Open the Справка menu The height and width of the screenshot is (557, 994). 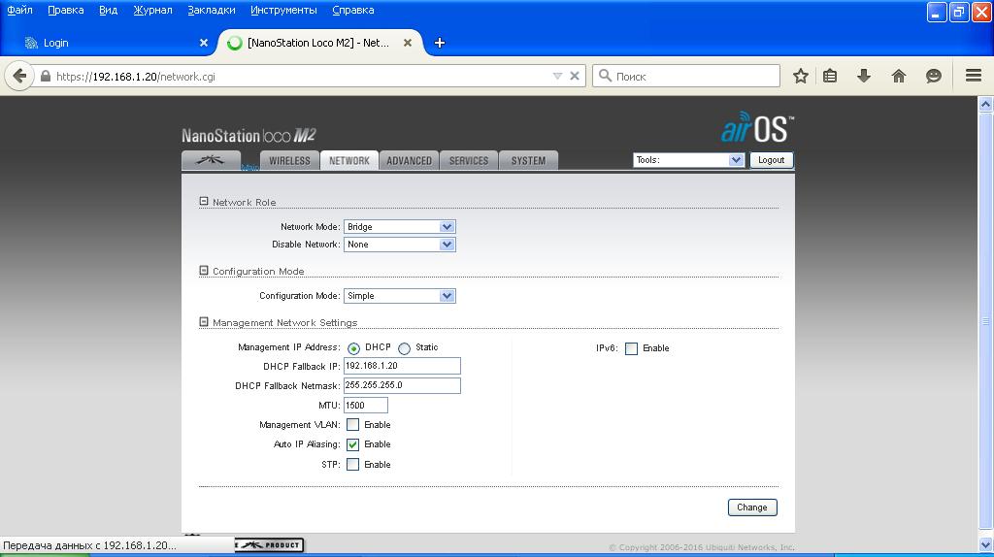[x=353, y=10]
